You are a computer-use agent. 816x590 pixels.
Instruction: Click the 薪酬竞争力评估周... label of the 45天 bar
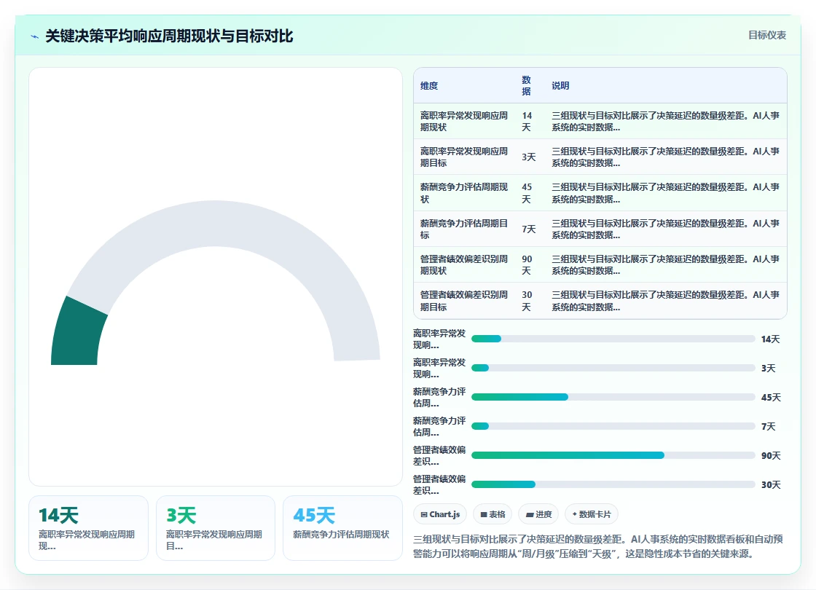pos(439,398)
